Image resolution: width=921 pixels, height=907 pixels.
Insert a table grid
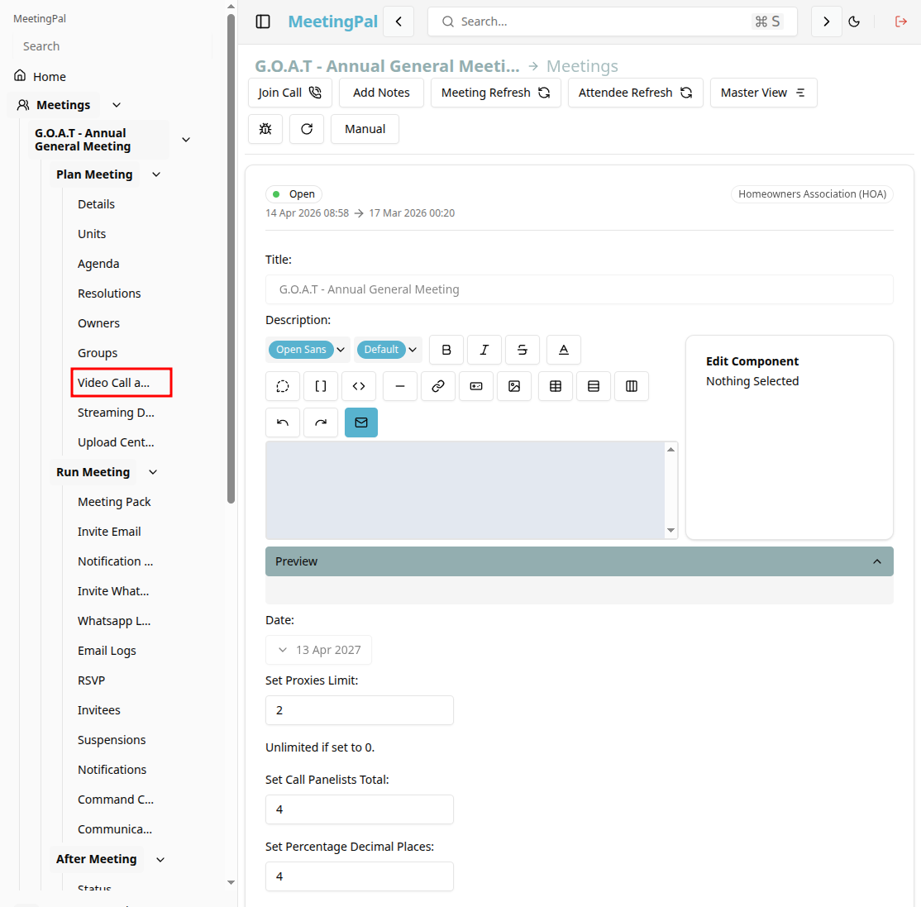pyautogui.click(x=556, y=386)
